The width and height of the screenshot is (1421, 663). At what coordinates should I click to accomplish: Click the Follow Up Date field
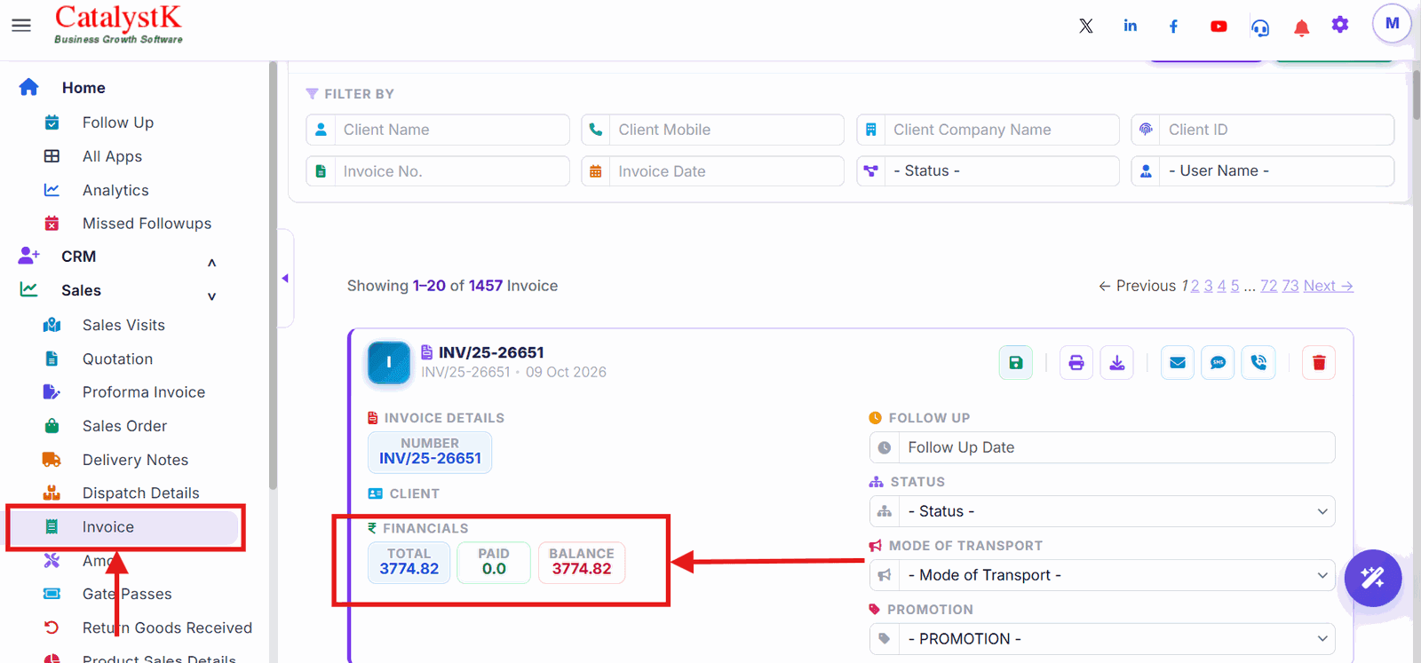[x=1102, y=447]
